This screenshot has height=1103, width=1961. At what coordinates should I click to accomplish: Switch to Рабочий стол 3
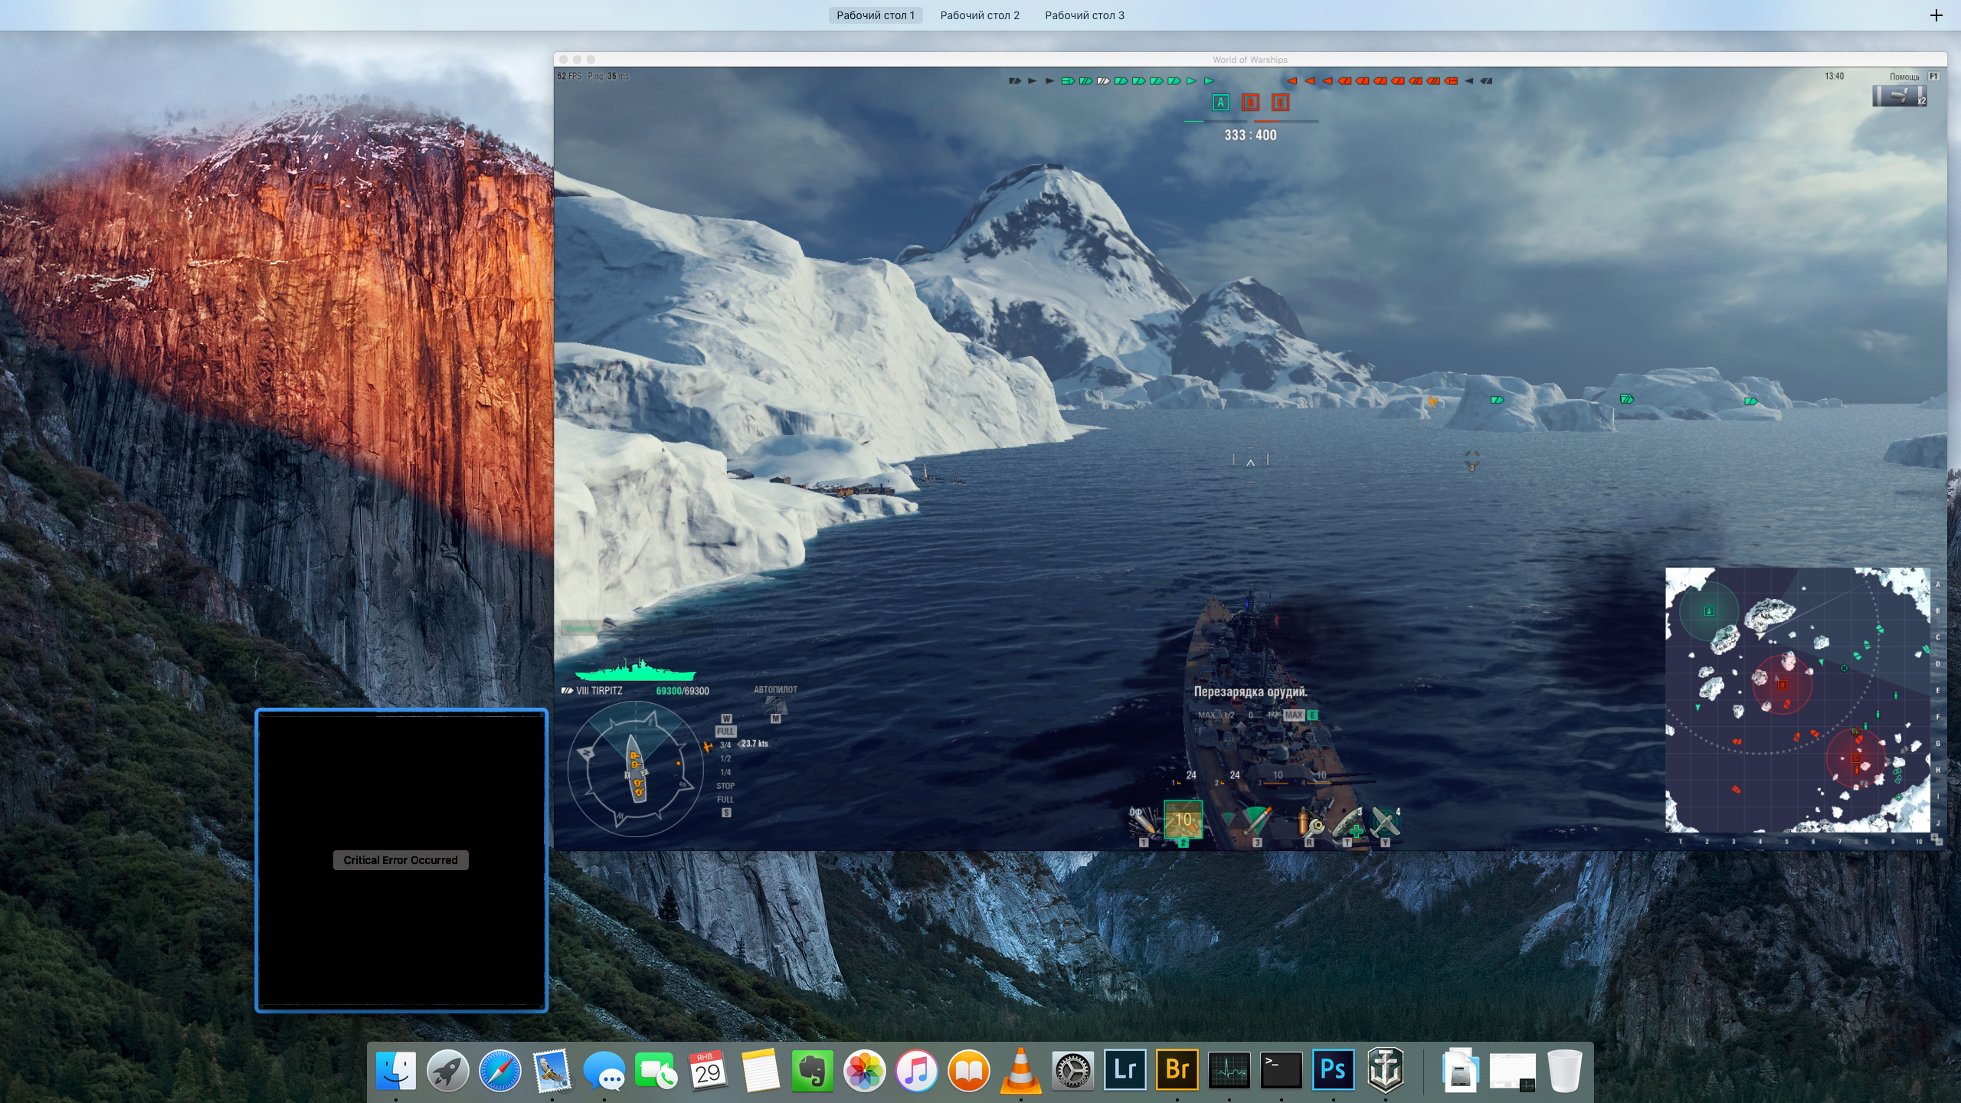click(1085, 15)
